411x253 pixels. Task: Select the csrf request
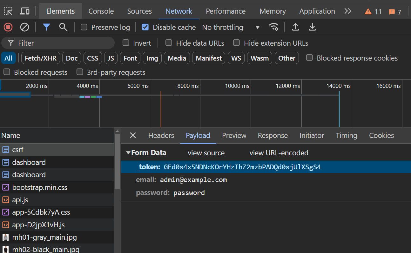[57, 150]
